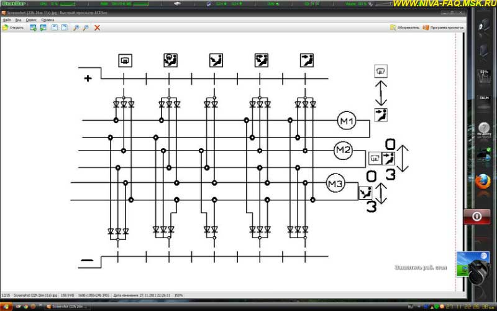The width and height of the screenshot is (497, 311).
Task: Select the Screenshot taskbar window button
Action: (67, 307)
